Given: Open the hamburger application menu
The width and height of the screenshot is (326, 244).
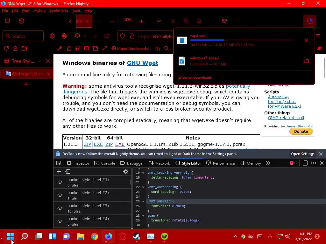Looking at the screenshot, I should click(x=318, y=36).
